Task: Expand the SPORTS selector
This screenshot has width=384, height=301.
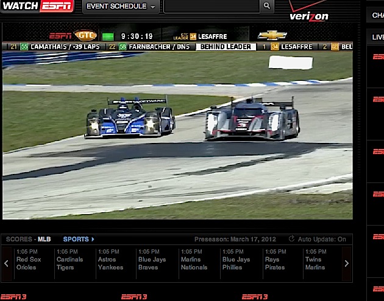Action: pos(79,240)
